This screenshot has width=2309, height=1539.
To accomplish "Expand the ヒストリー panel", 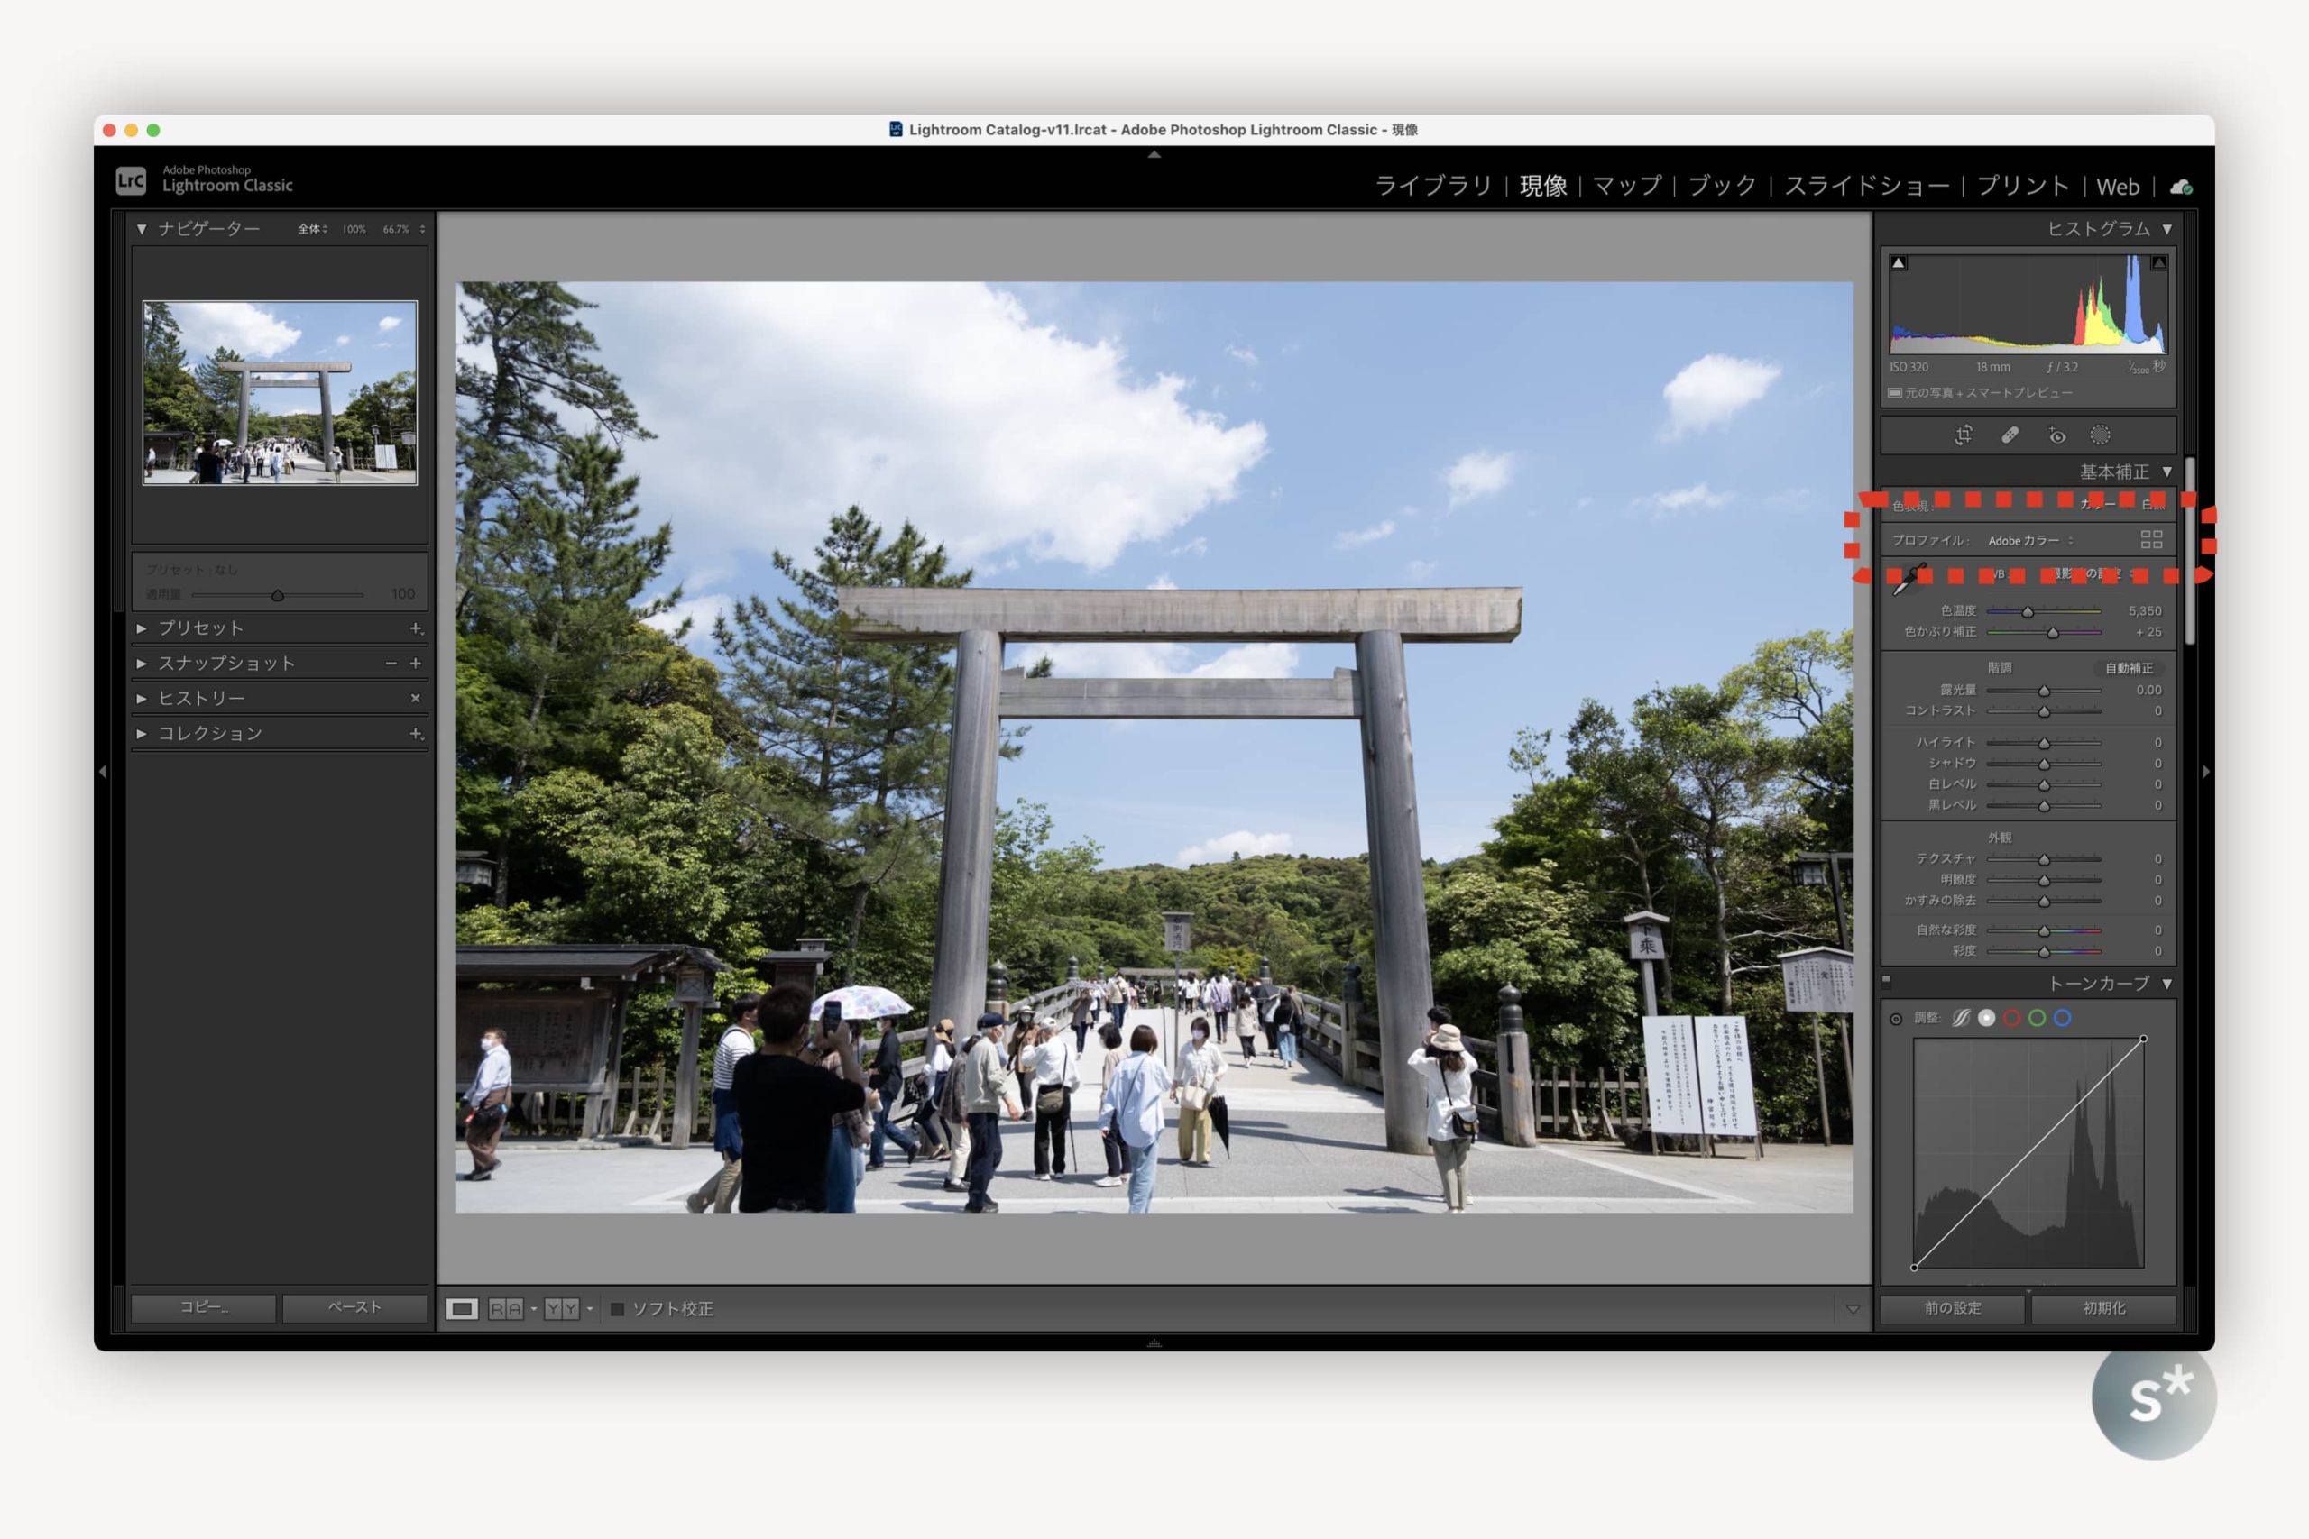I will click(143, 698).
